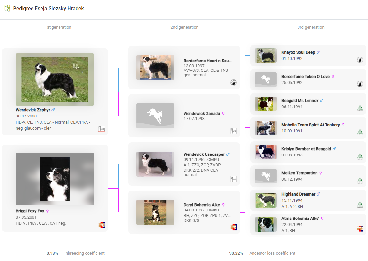Screen dimensions: 368x261
Task: Open the Krislyn Bomber at Beagold link
Action: tap(306, 149)
